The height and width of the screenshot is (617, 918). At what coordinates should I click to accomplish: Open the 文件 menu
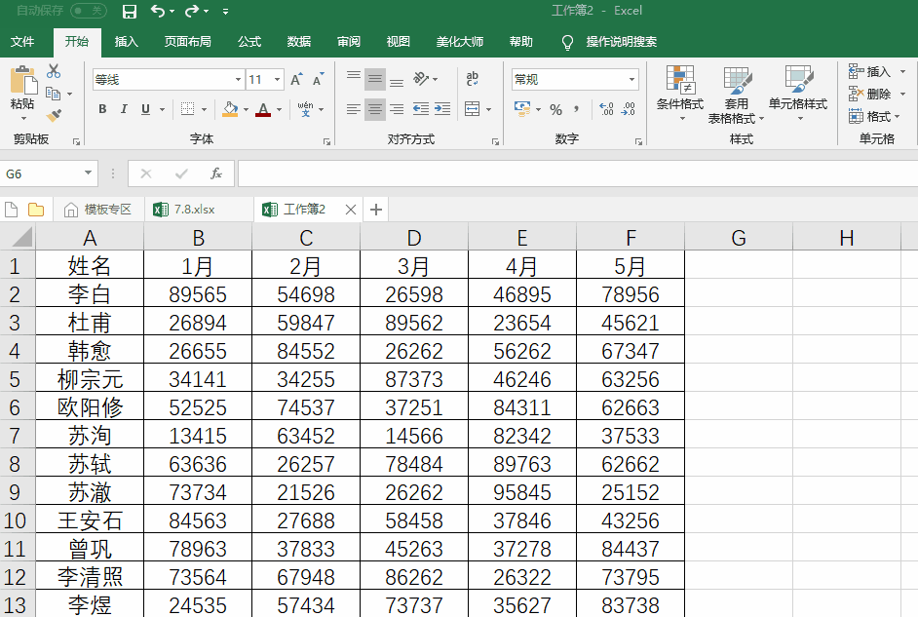(x=22, y=42)
